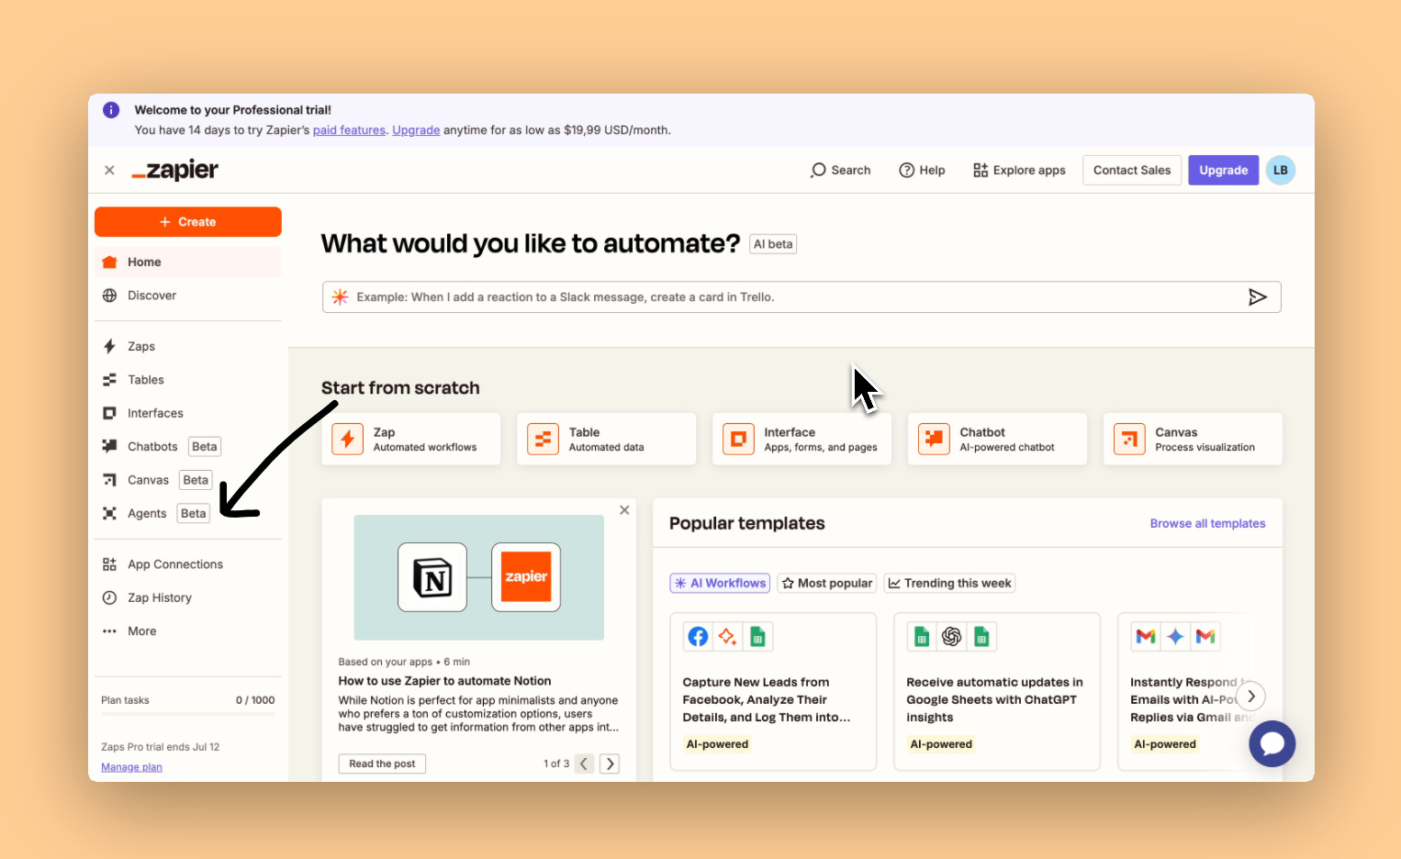Click the orange Create button
This screenshot has width=1401, height=859.
(x=188, y=222)
